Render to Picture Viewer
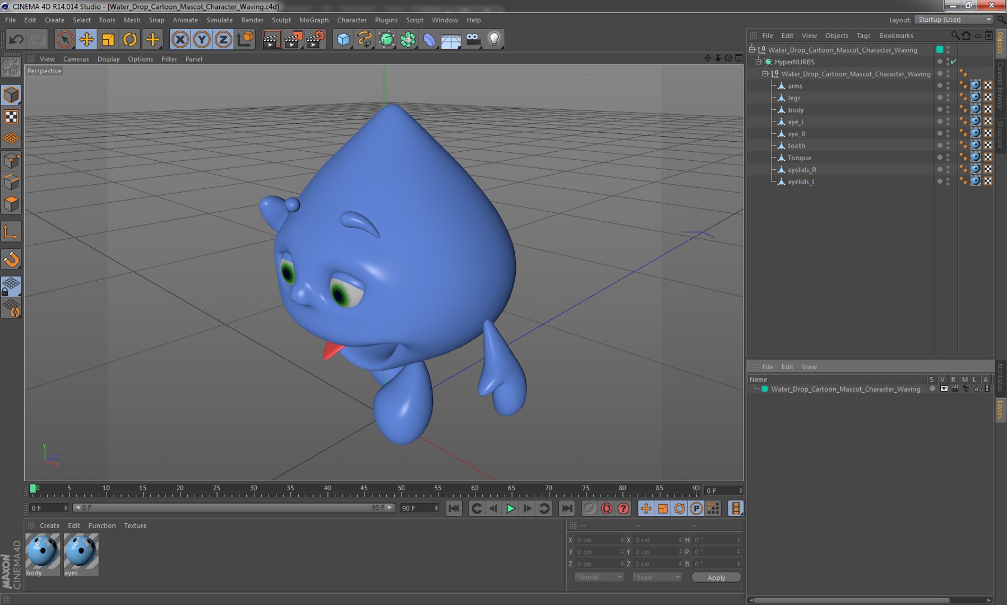Image resolution: width=1007 pixels, height=605 pixels. tap(293, 39)
